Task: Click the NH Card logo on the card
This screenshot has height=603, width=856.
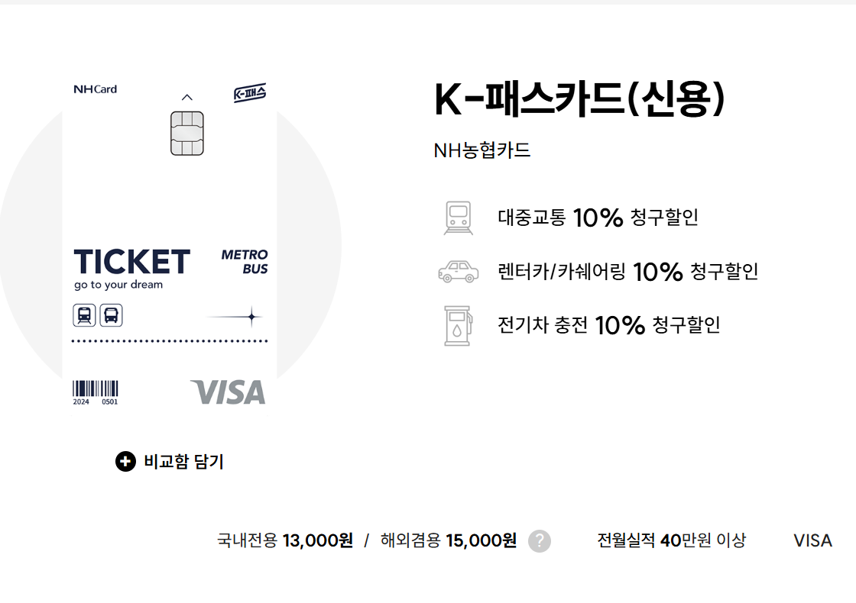Action: (95, 89)
